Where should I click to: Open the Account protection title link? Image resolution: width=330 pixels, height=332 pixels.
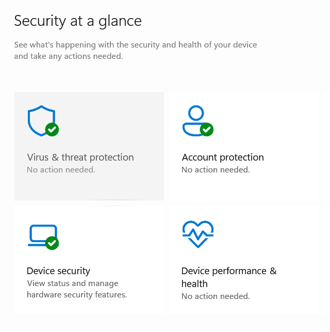(223, 157)
